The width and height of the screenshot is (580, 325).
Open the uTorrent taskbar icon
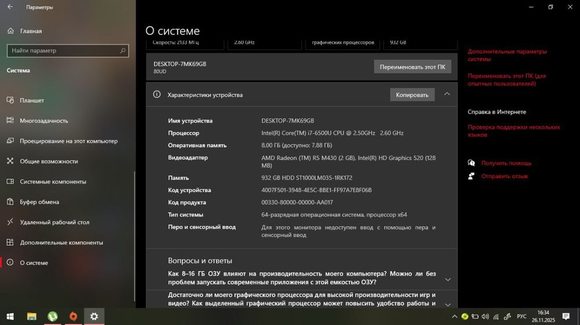click(x=53, y=316)
